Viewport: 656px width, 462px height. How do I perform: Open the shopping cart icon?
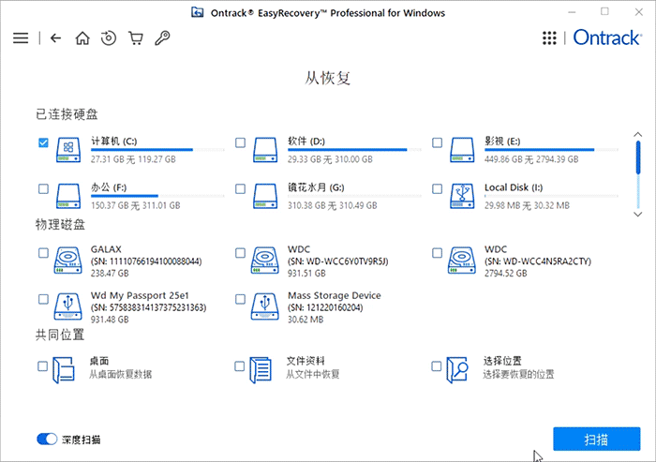[136, 38]
